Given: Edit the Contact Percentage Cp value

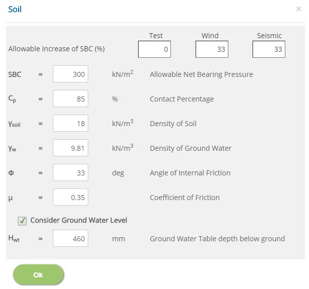Looking at the screenshot, I should pyautogui.click(x=71, y=99).
